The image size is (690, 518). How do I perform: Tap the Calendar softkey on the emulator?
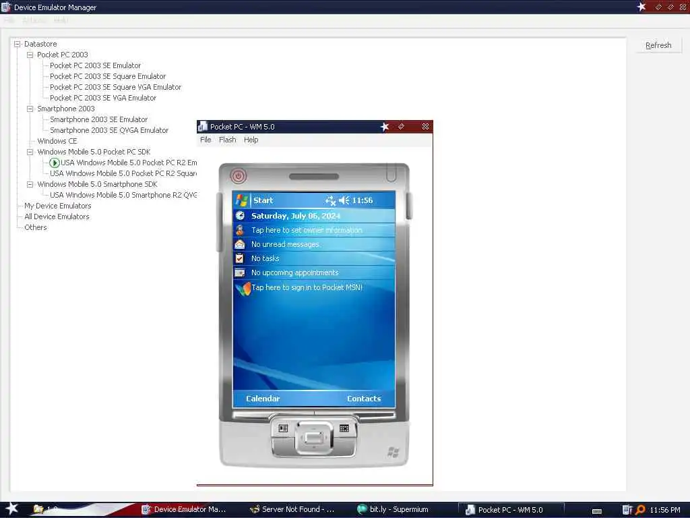pyautogui.click(x=263, y=398)
